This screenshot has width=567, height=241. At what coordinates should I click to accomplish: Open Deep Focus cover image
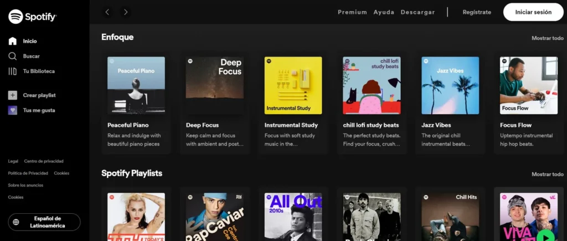coord(215,85)
